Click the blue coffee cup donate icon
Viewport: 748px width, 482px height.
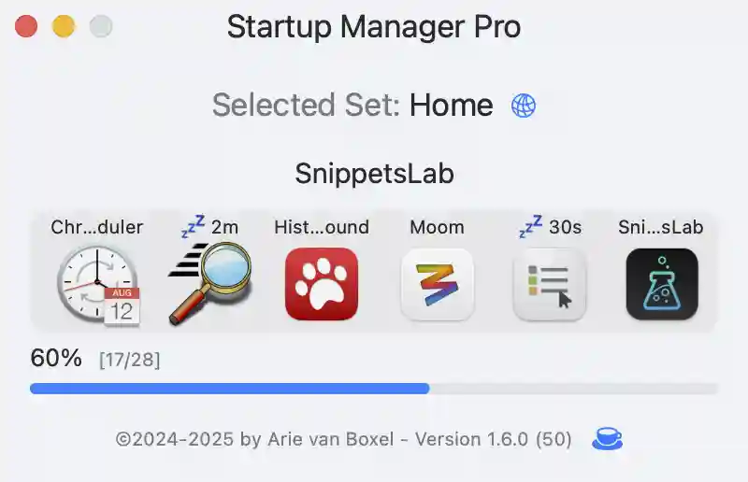tap(607, 439)
